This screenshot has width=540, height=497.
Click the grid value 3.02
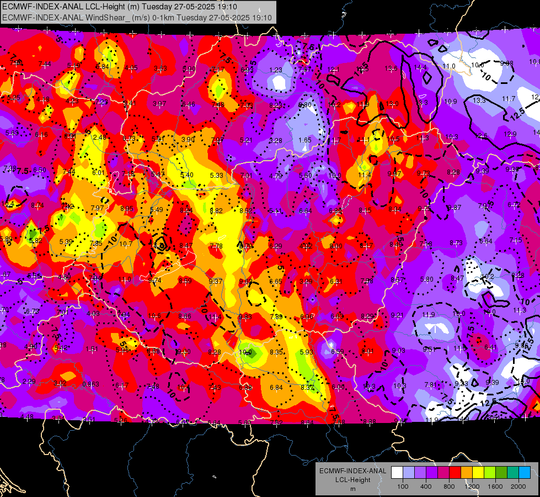(x=60, y=383)
